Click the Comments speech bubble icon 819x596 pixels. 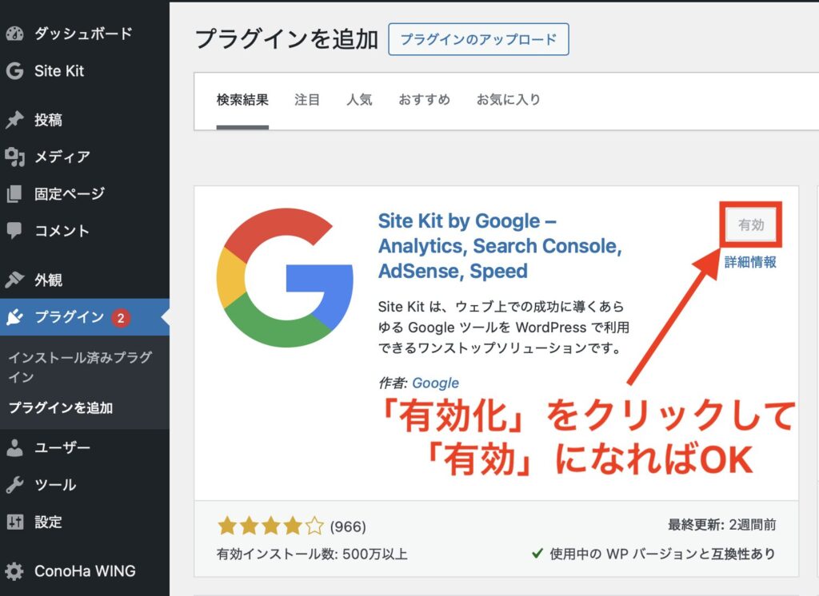pyautogui.click(x=14, y=231)
